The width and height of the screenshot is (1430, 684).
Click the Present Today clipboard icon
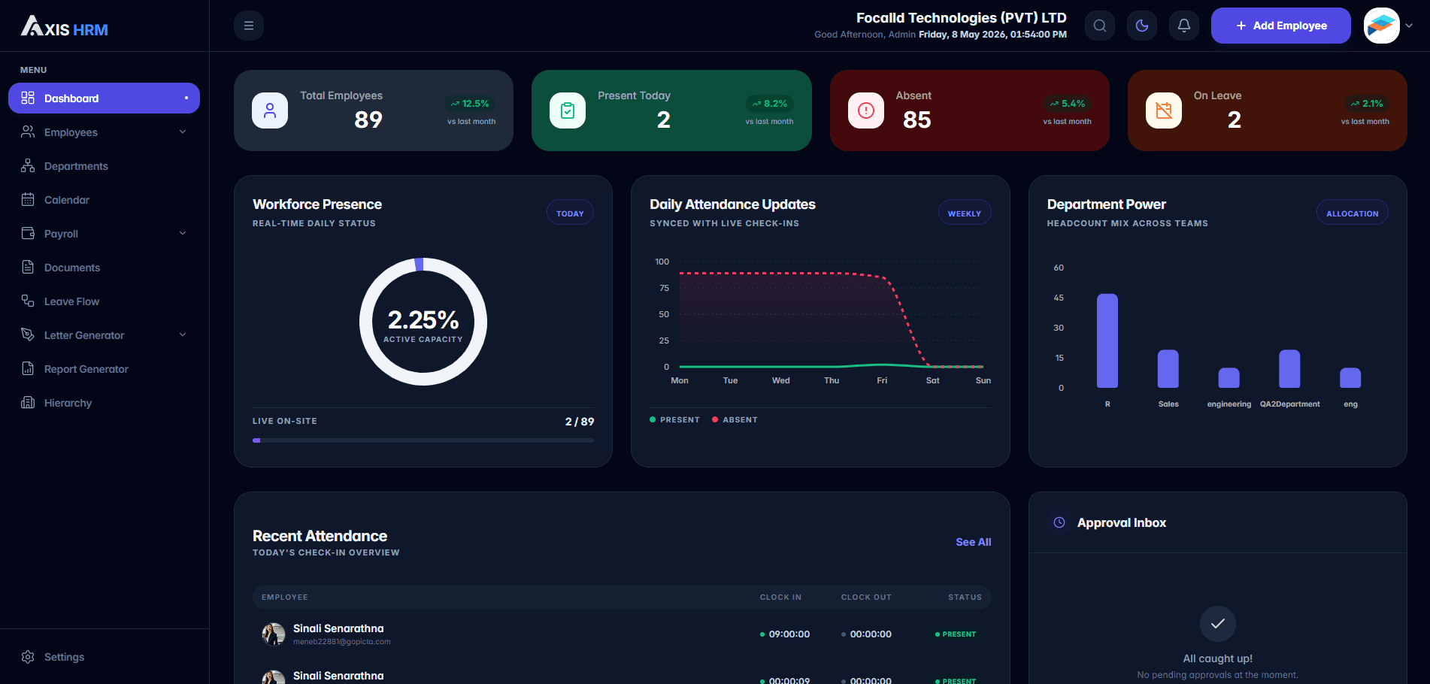coord(568,110)
